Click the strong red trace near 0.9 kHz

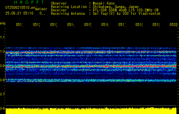pos(91,66)
